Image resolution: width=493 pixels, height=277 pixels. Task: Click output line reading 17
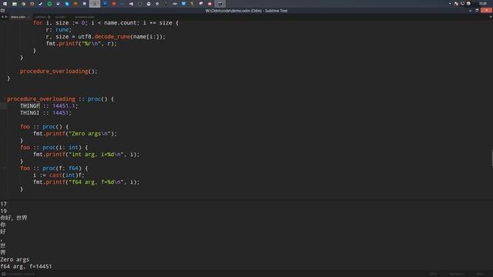[x=3, y=204]
